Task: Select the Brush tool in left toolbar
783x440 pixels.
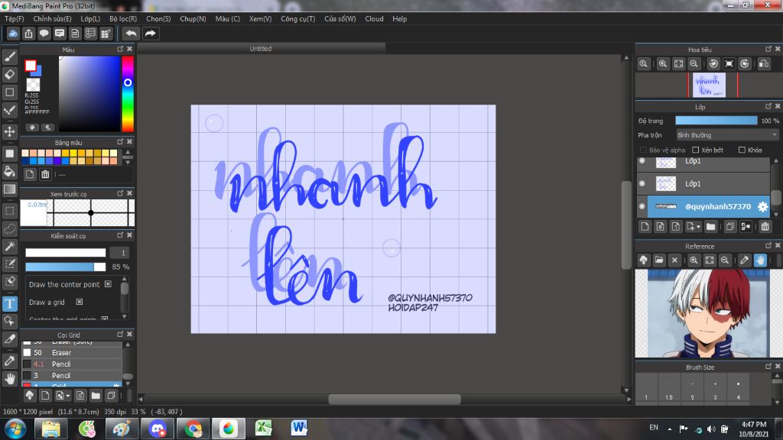Action: (x=9, y=57)
